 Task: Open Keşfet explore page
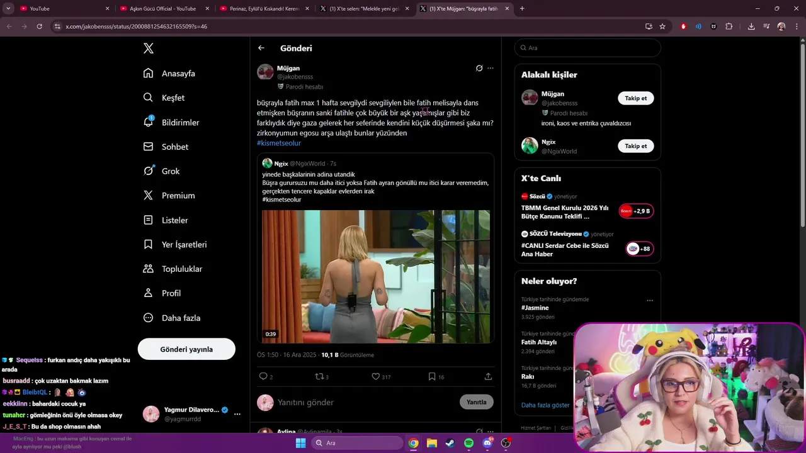(164, 98)
